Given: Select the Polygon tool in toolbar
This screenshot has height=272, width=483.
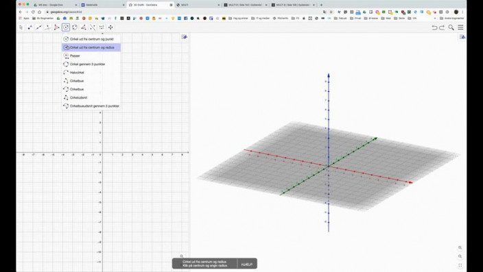Looking at the screenshot, I should point(57,27).
